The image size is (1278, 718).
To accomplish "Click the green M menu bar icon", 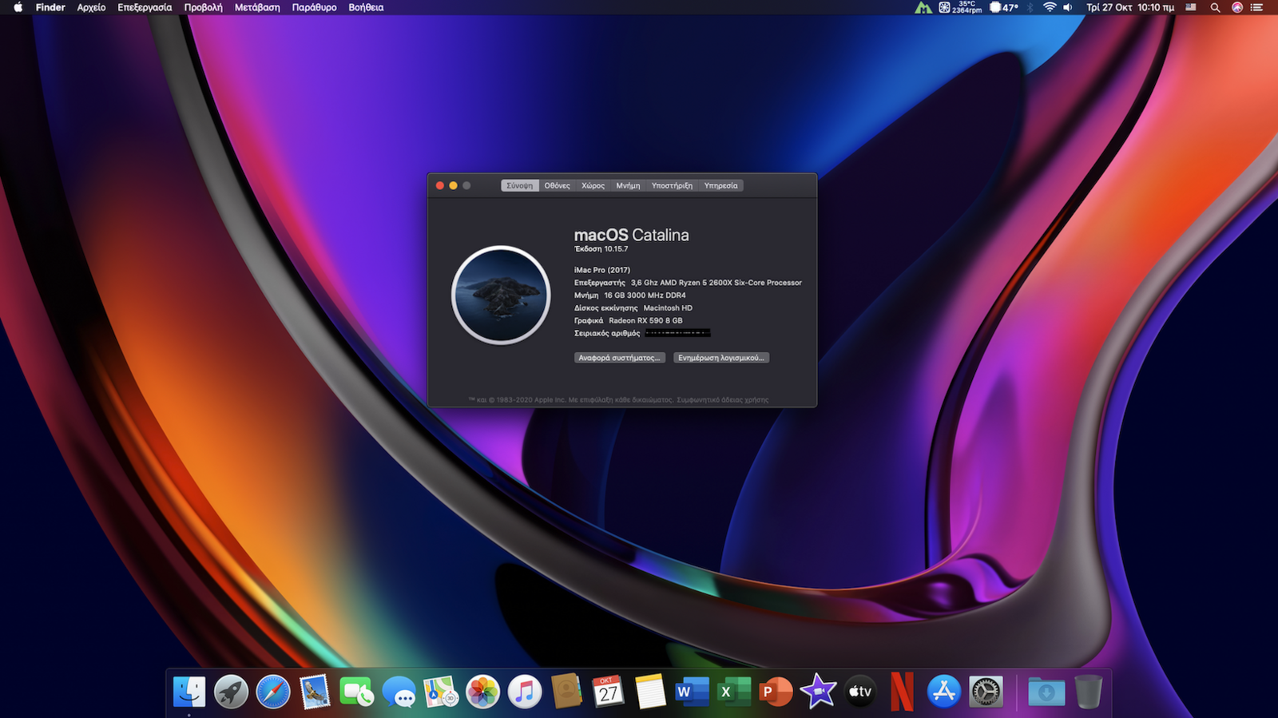I will [x=923, y=7].
